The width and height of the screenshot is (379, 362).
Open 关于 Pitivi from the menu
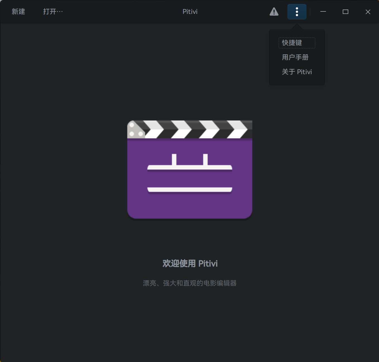pyautogui.click(x=297, y=72)
